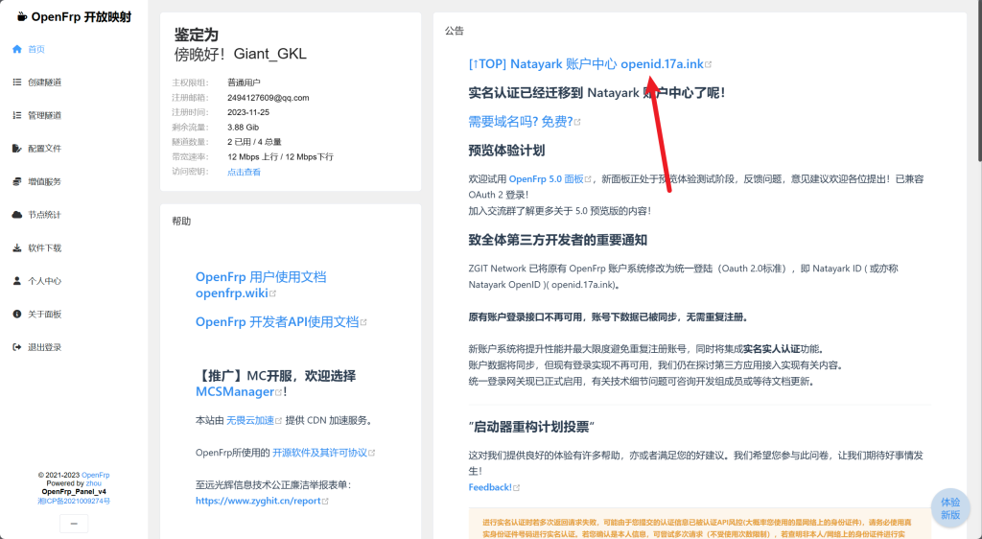Click the bandwidth text 12 Mbps 上行 / 12 Mbps下行
Image resolution: width=982 pixels, height=539 pixels.
[x=281, y=157]
